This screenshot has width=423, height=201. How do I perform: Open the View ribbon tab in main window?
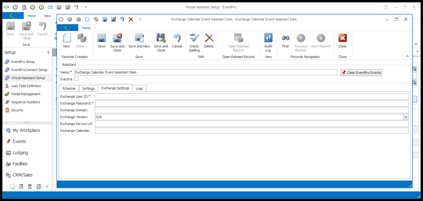47,16
